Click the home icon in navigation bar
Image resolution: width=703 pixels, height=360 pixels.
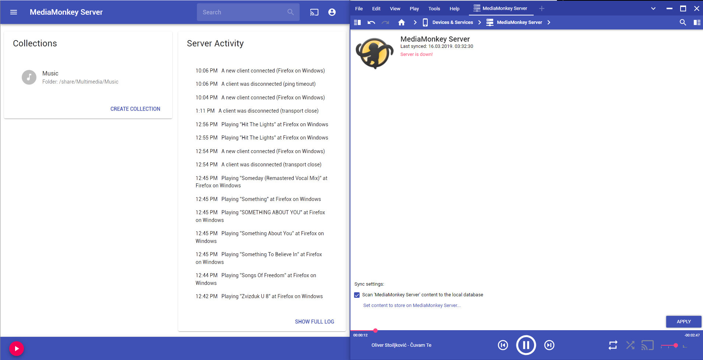tap(401, 22)
